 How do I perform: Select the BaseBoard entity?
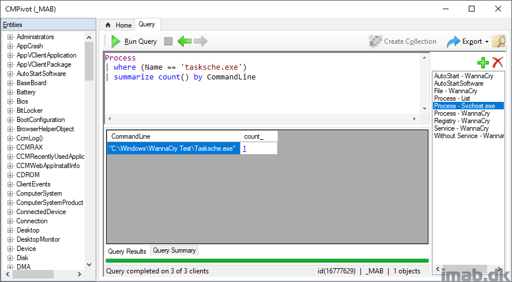pyautogui.click(x=31, y=83)
